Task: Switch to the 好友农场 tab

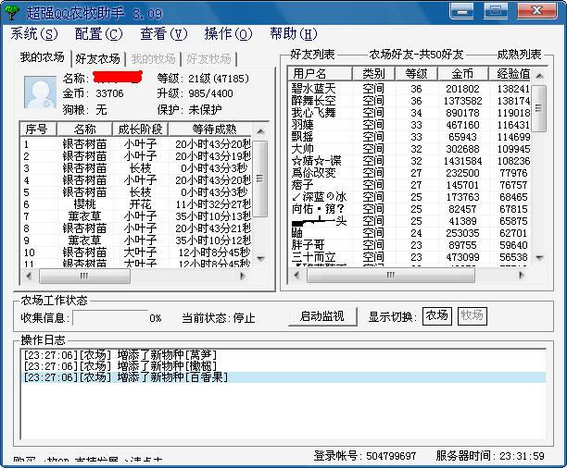Action: pyautogui.click(x=97, y=58)
